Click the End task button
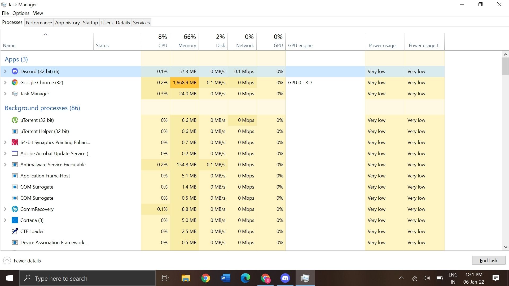509x286 pixels. click(489, 260)
